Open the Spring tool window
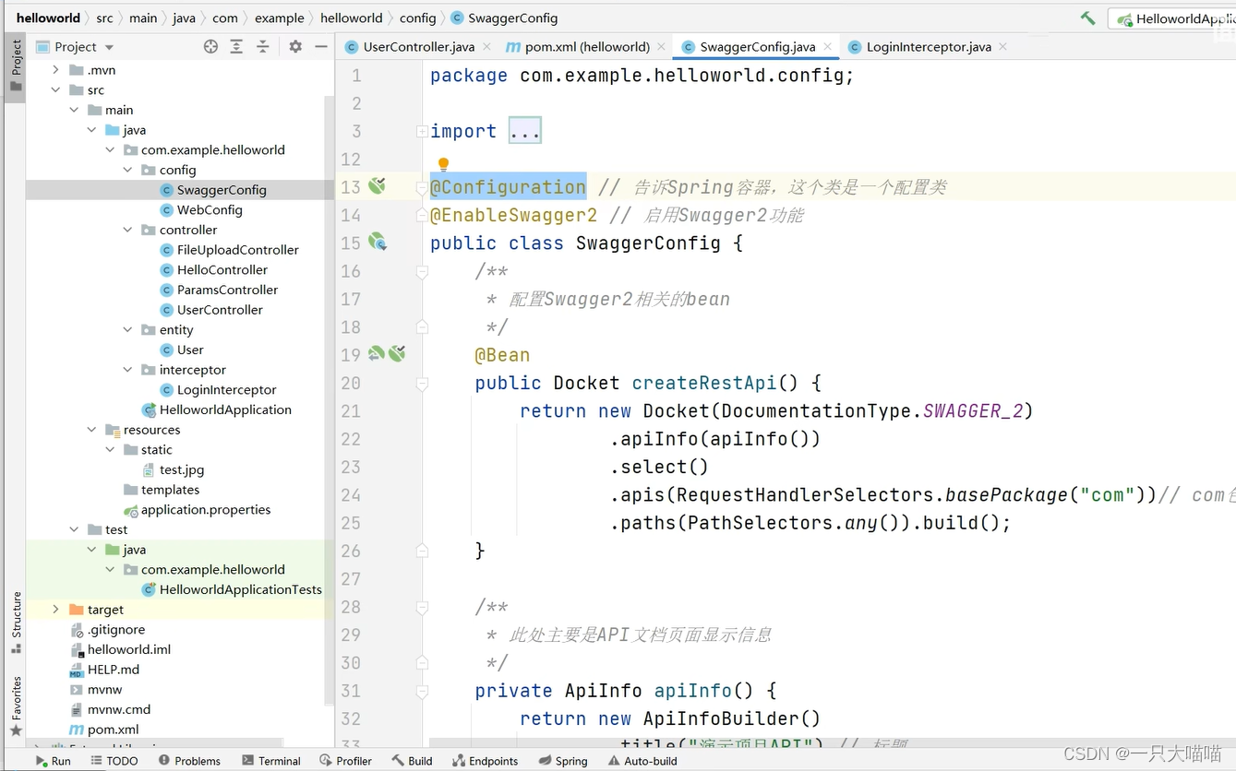 tap(563, 761)
